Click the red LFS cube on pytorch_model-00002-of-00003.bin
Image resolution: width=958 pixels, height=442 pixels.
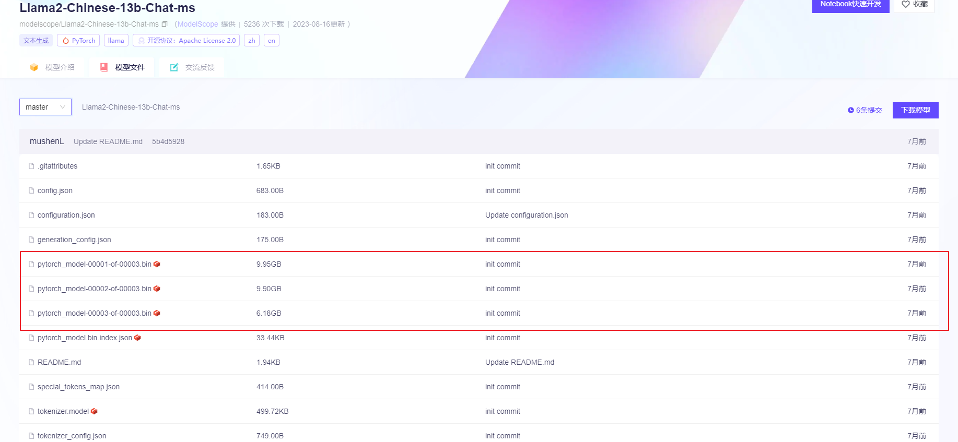tap(157, 289)
